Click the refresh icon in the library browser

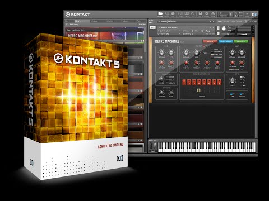(x=67, y=25)
